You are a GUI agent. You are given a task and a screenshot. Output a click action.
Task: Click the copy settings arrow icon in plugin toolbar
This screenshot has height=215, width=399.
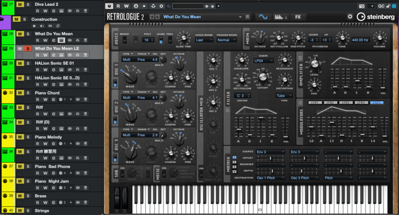pyautogui.click(x=144, y=6)
